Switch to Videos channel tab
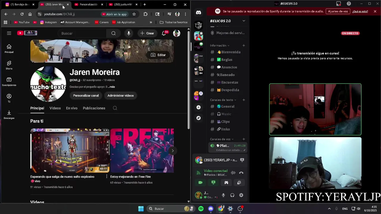Screen dimensions: 381x214 pos(55,108)
